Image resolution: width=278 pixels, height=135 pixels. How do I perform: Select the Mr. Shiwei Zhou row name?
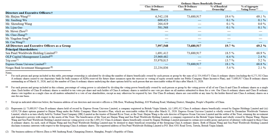[x=16, y=31]
